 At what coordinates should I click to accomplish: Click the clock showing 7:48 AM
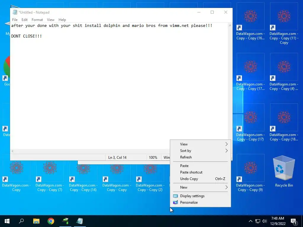point(278,218)
